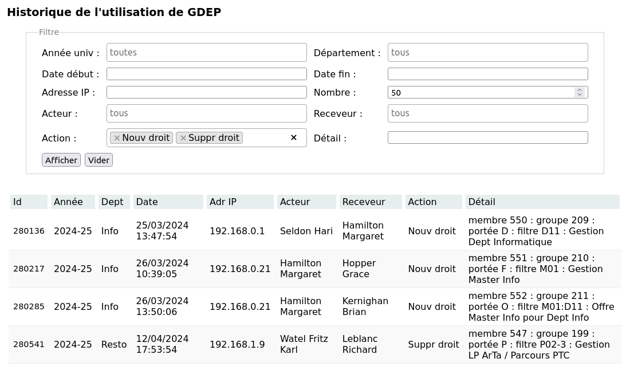Click into the Adresse IP field
630x370 pixels.
pyautogui.click(x=207, y=92)
